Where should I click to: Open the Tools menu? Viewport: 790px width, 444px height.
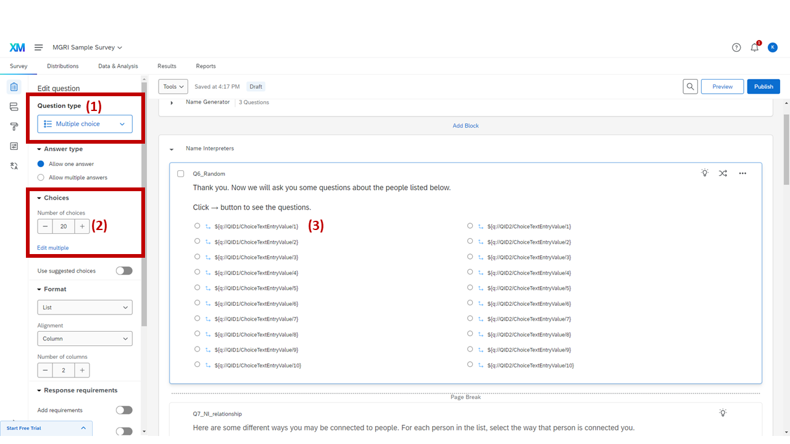click(x=172, y=86)
